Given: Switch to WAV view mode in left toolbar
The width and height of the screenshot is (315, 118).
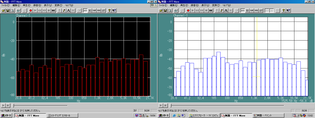Looking at the screenshot, I should [x=99, y=10].
